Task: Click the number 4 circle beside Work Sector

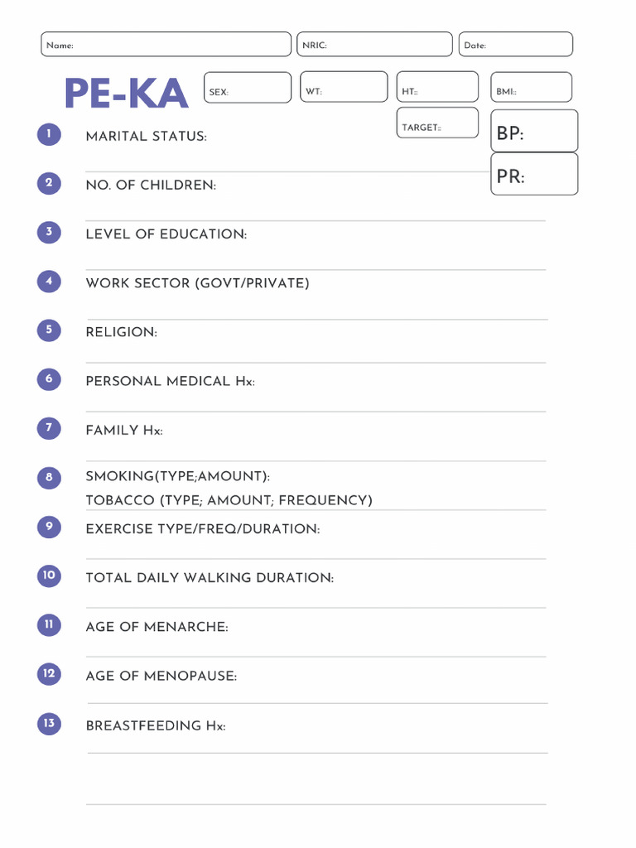Action: coord(49,282)
